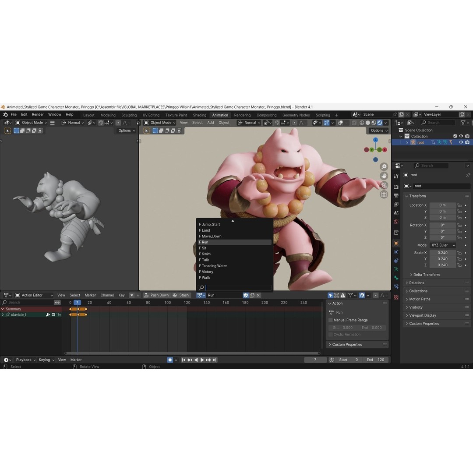The width and height of the screenshot is (473, 473).
Task: Toggle fake user shield for Run action
Action: pyautogui.click(x=246, y=295)
